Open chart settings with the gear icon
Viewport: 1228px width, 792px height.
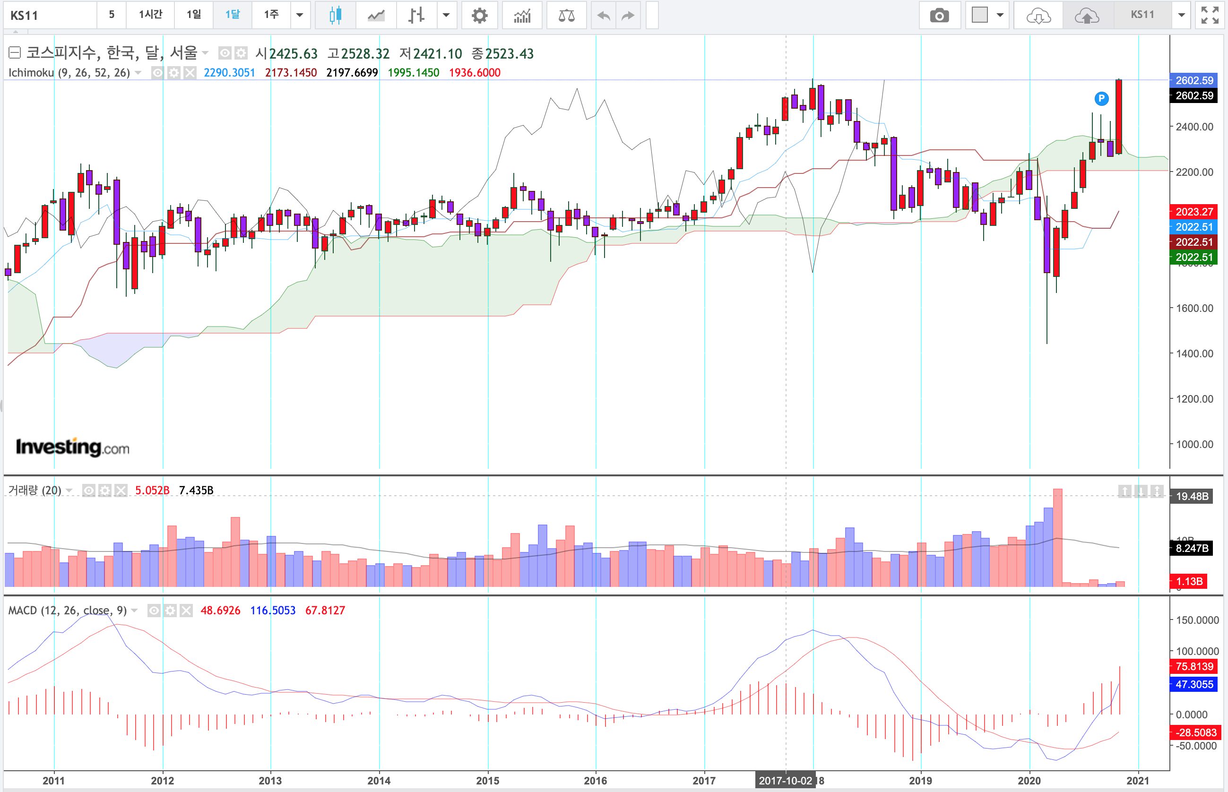click(479, 16)
